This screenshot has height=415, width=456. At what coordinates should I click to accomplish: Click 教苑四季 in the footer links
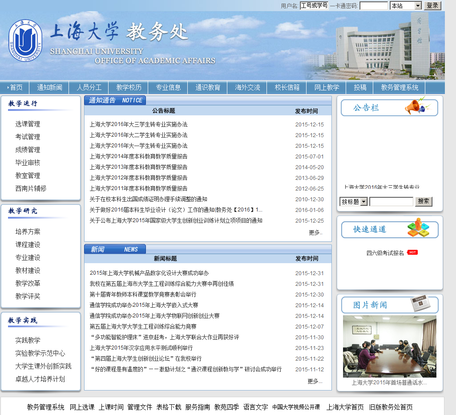pyautogui.click(x=226, y=407)
